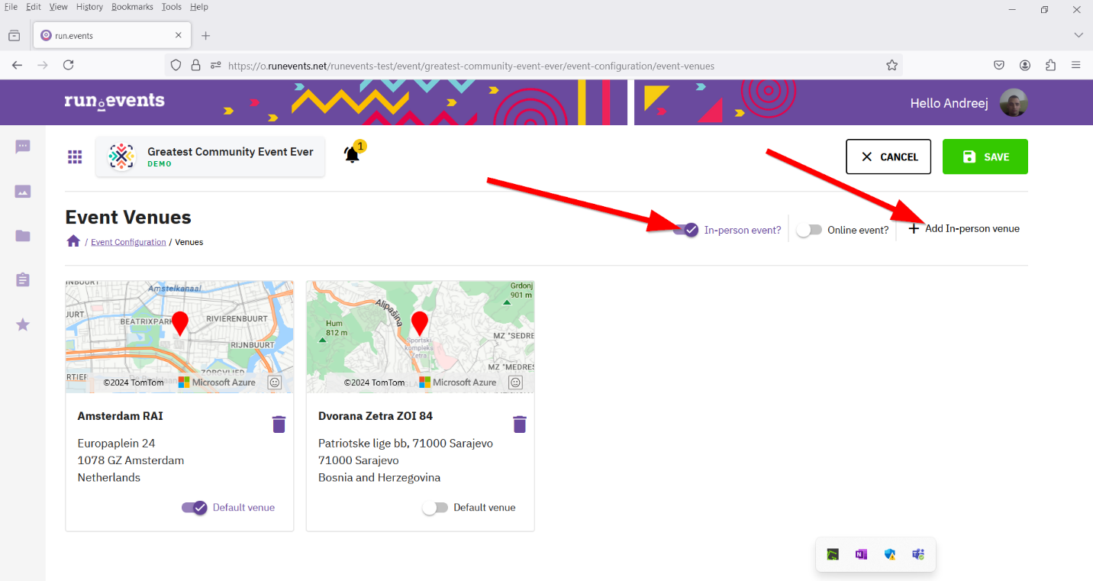Open the folder icon in the sidebar

pos(23,236)
